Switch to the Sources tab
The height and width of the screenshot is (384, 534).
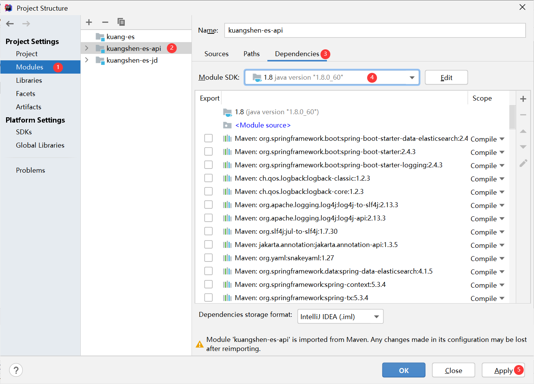pos(217,54)
